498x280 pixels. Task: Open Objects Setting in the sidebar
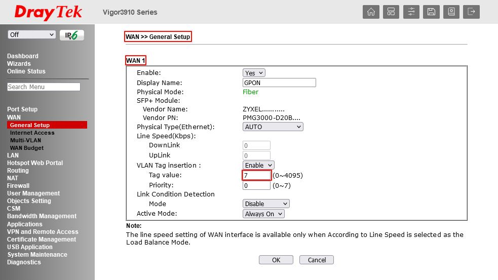pos(29,201)
